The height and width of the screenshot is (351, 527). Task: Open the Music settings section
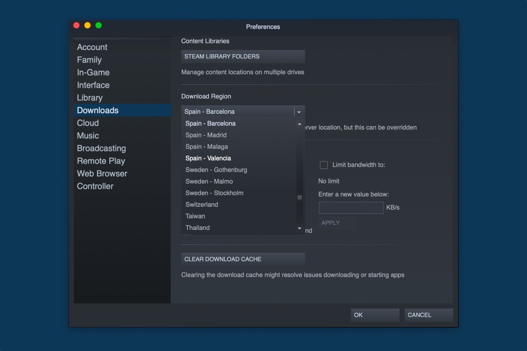tap(122, 136)
